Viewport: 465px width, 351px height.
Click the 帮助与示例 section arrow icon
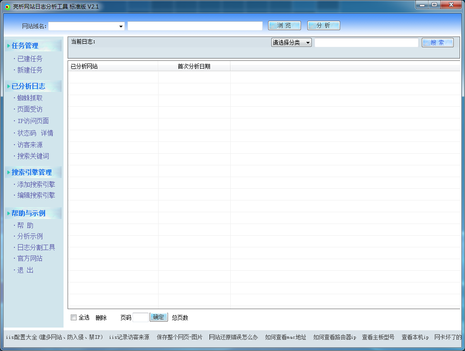point(9,213)
